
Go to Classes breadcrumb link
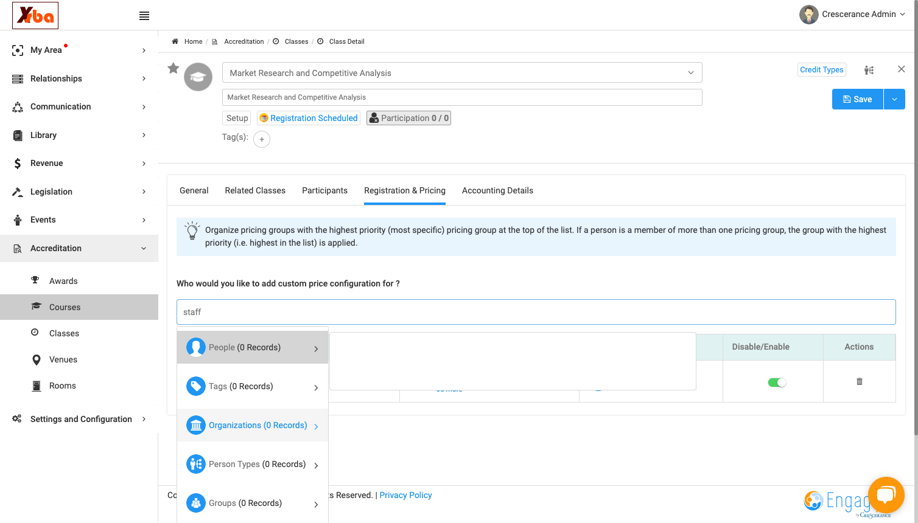[x=296, y=41]
